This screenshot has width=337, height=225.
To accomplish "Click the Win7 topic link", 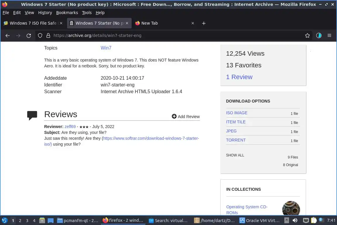I will tap(106, 48).
